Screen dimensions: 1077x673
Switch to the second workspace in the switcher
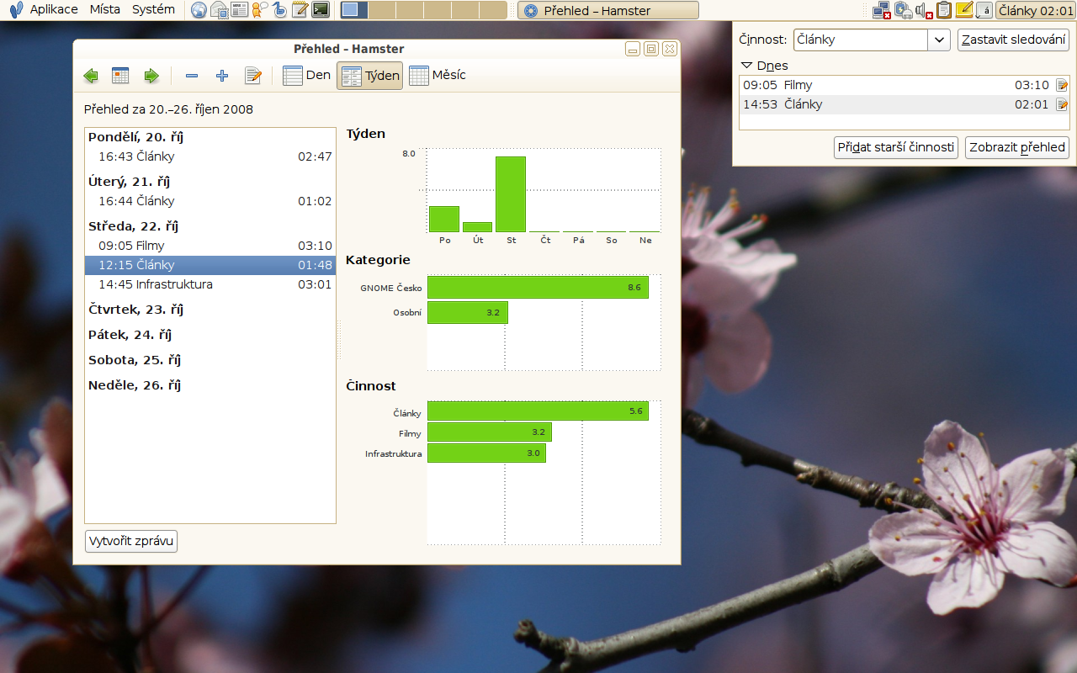click(382, 10)
